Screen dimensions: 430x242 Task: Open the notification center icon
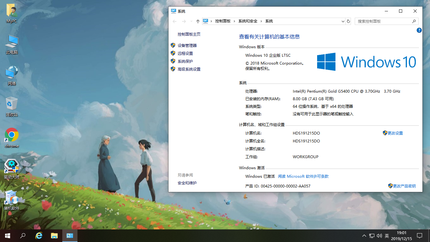click(420, 235)
